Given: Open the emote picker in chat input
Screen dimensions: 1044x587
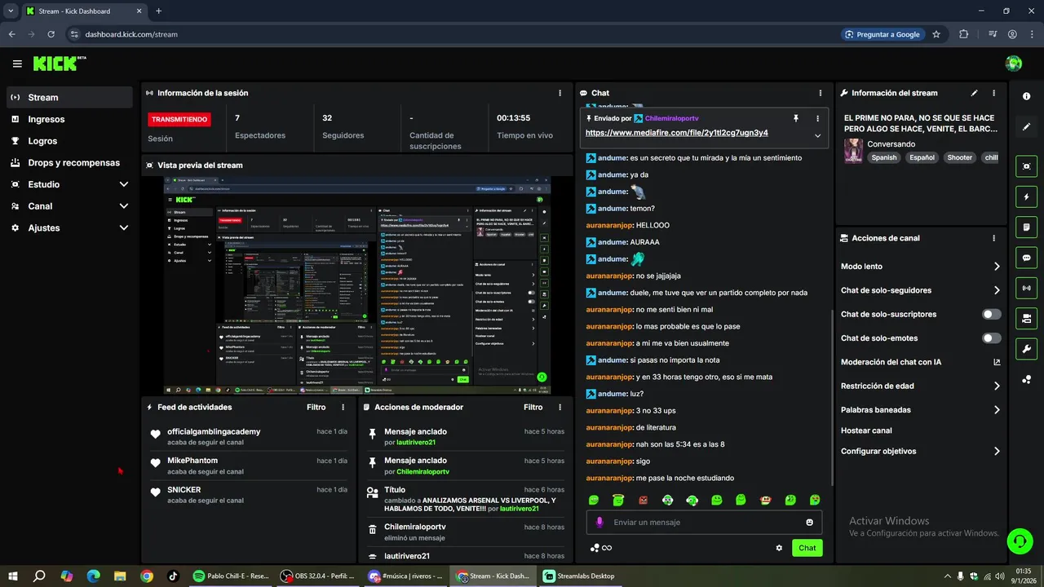Looking at the screenshot, I should 810,523.
